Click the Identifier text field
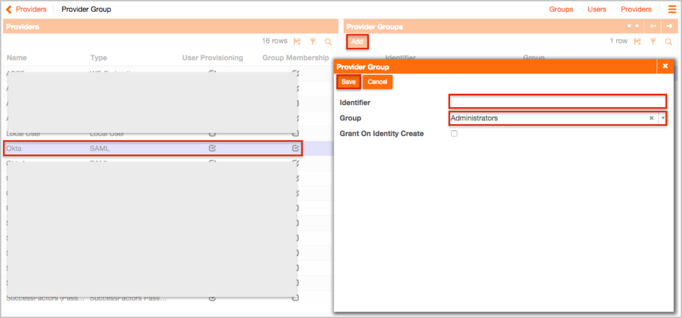The height and width of the screenshot is (318, 682). pos(558,102)
